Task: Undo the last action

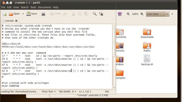Action: pos(55,14)
